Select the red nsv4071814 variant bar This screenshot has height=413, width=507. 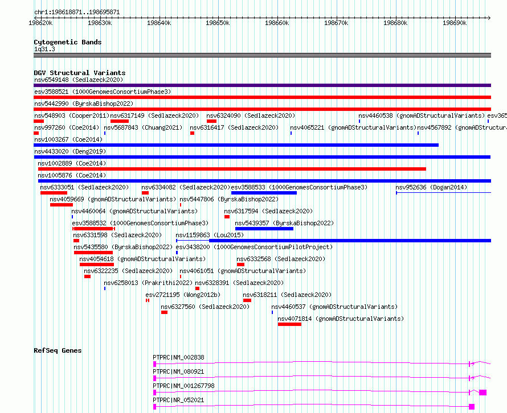(289, 324)
